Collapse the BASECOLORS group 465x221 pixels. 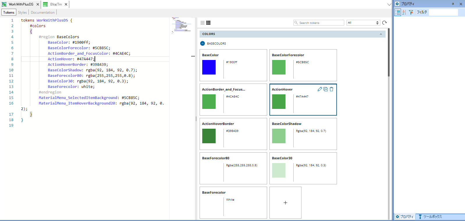tap(203, 43)
